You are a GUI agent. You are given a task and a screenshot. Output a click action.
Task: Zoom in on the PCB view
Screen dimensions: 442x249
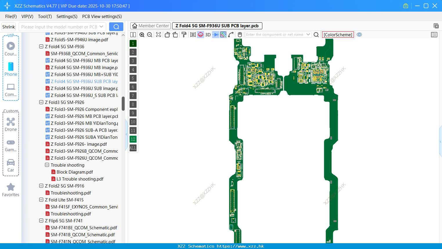[x=142, y=35]
